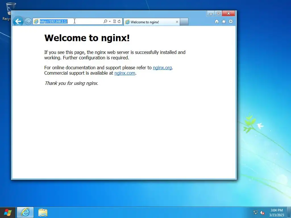291x218 pixels.
Task: Click Show desktop strip at taskbar end
Action: (289, 212)
